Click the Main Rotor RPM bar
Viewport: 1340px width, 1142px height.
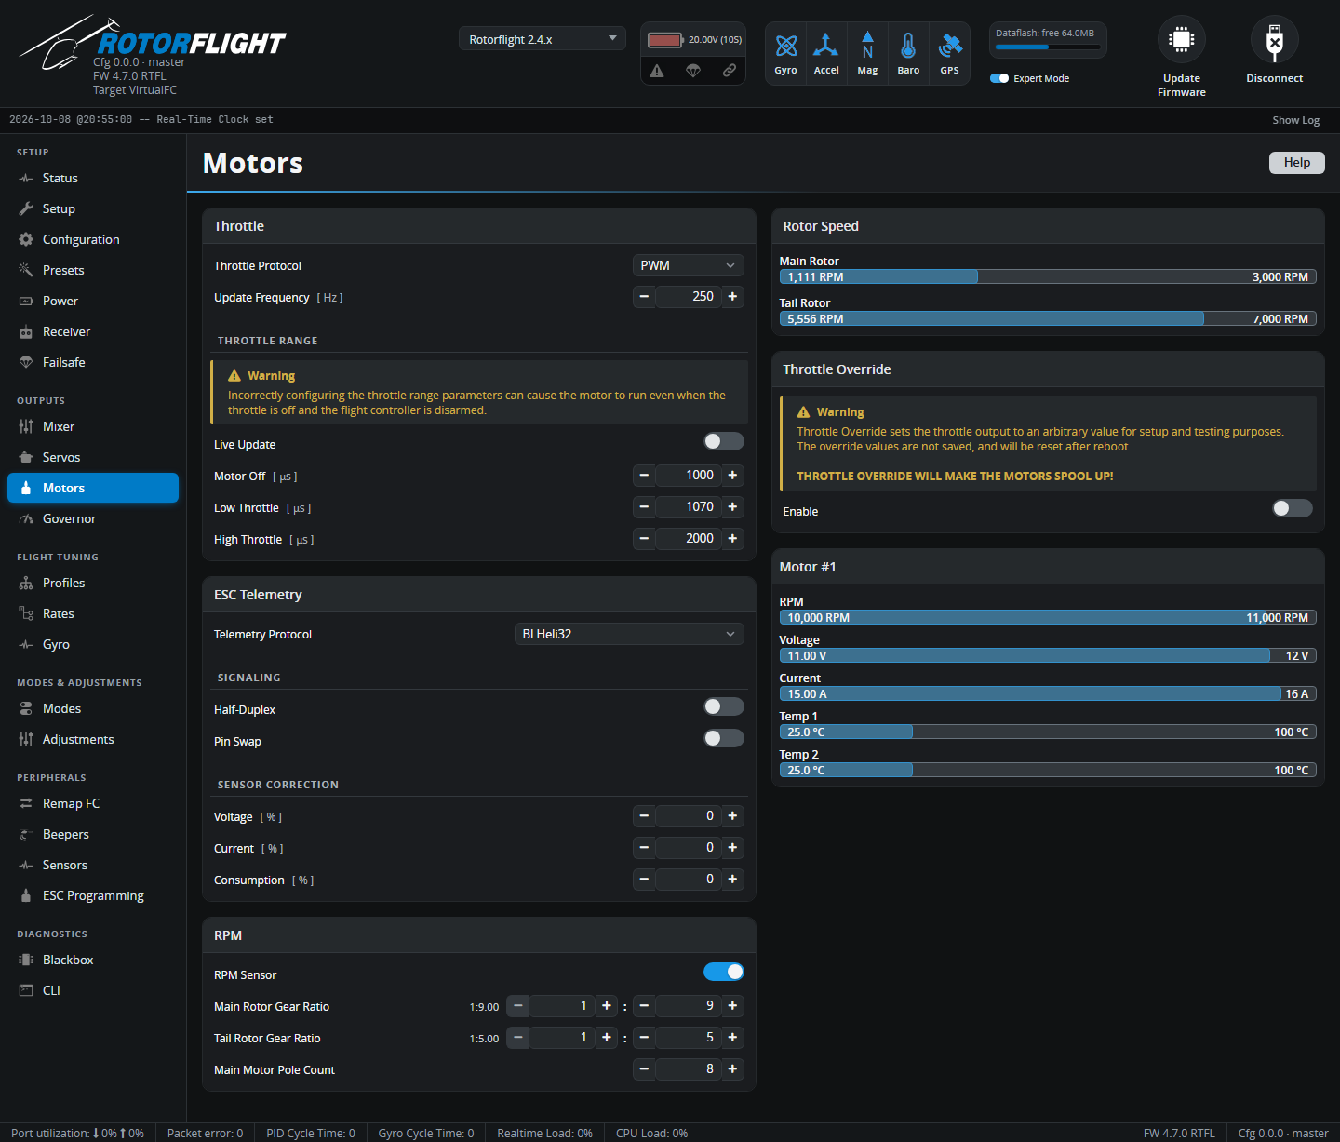click(x=1048, y=276)
